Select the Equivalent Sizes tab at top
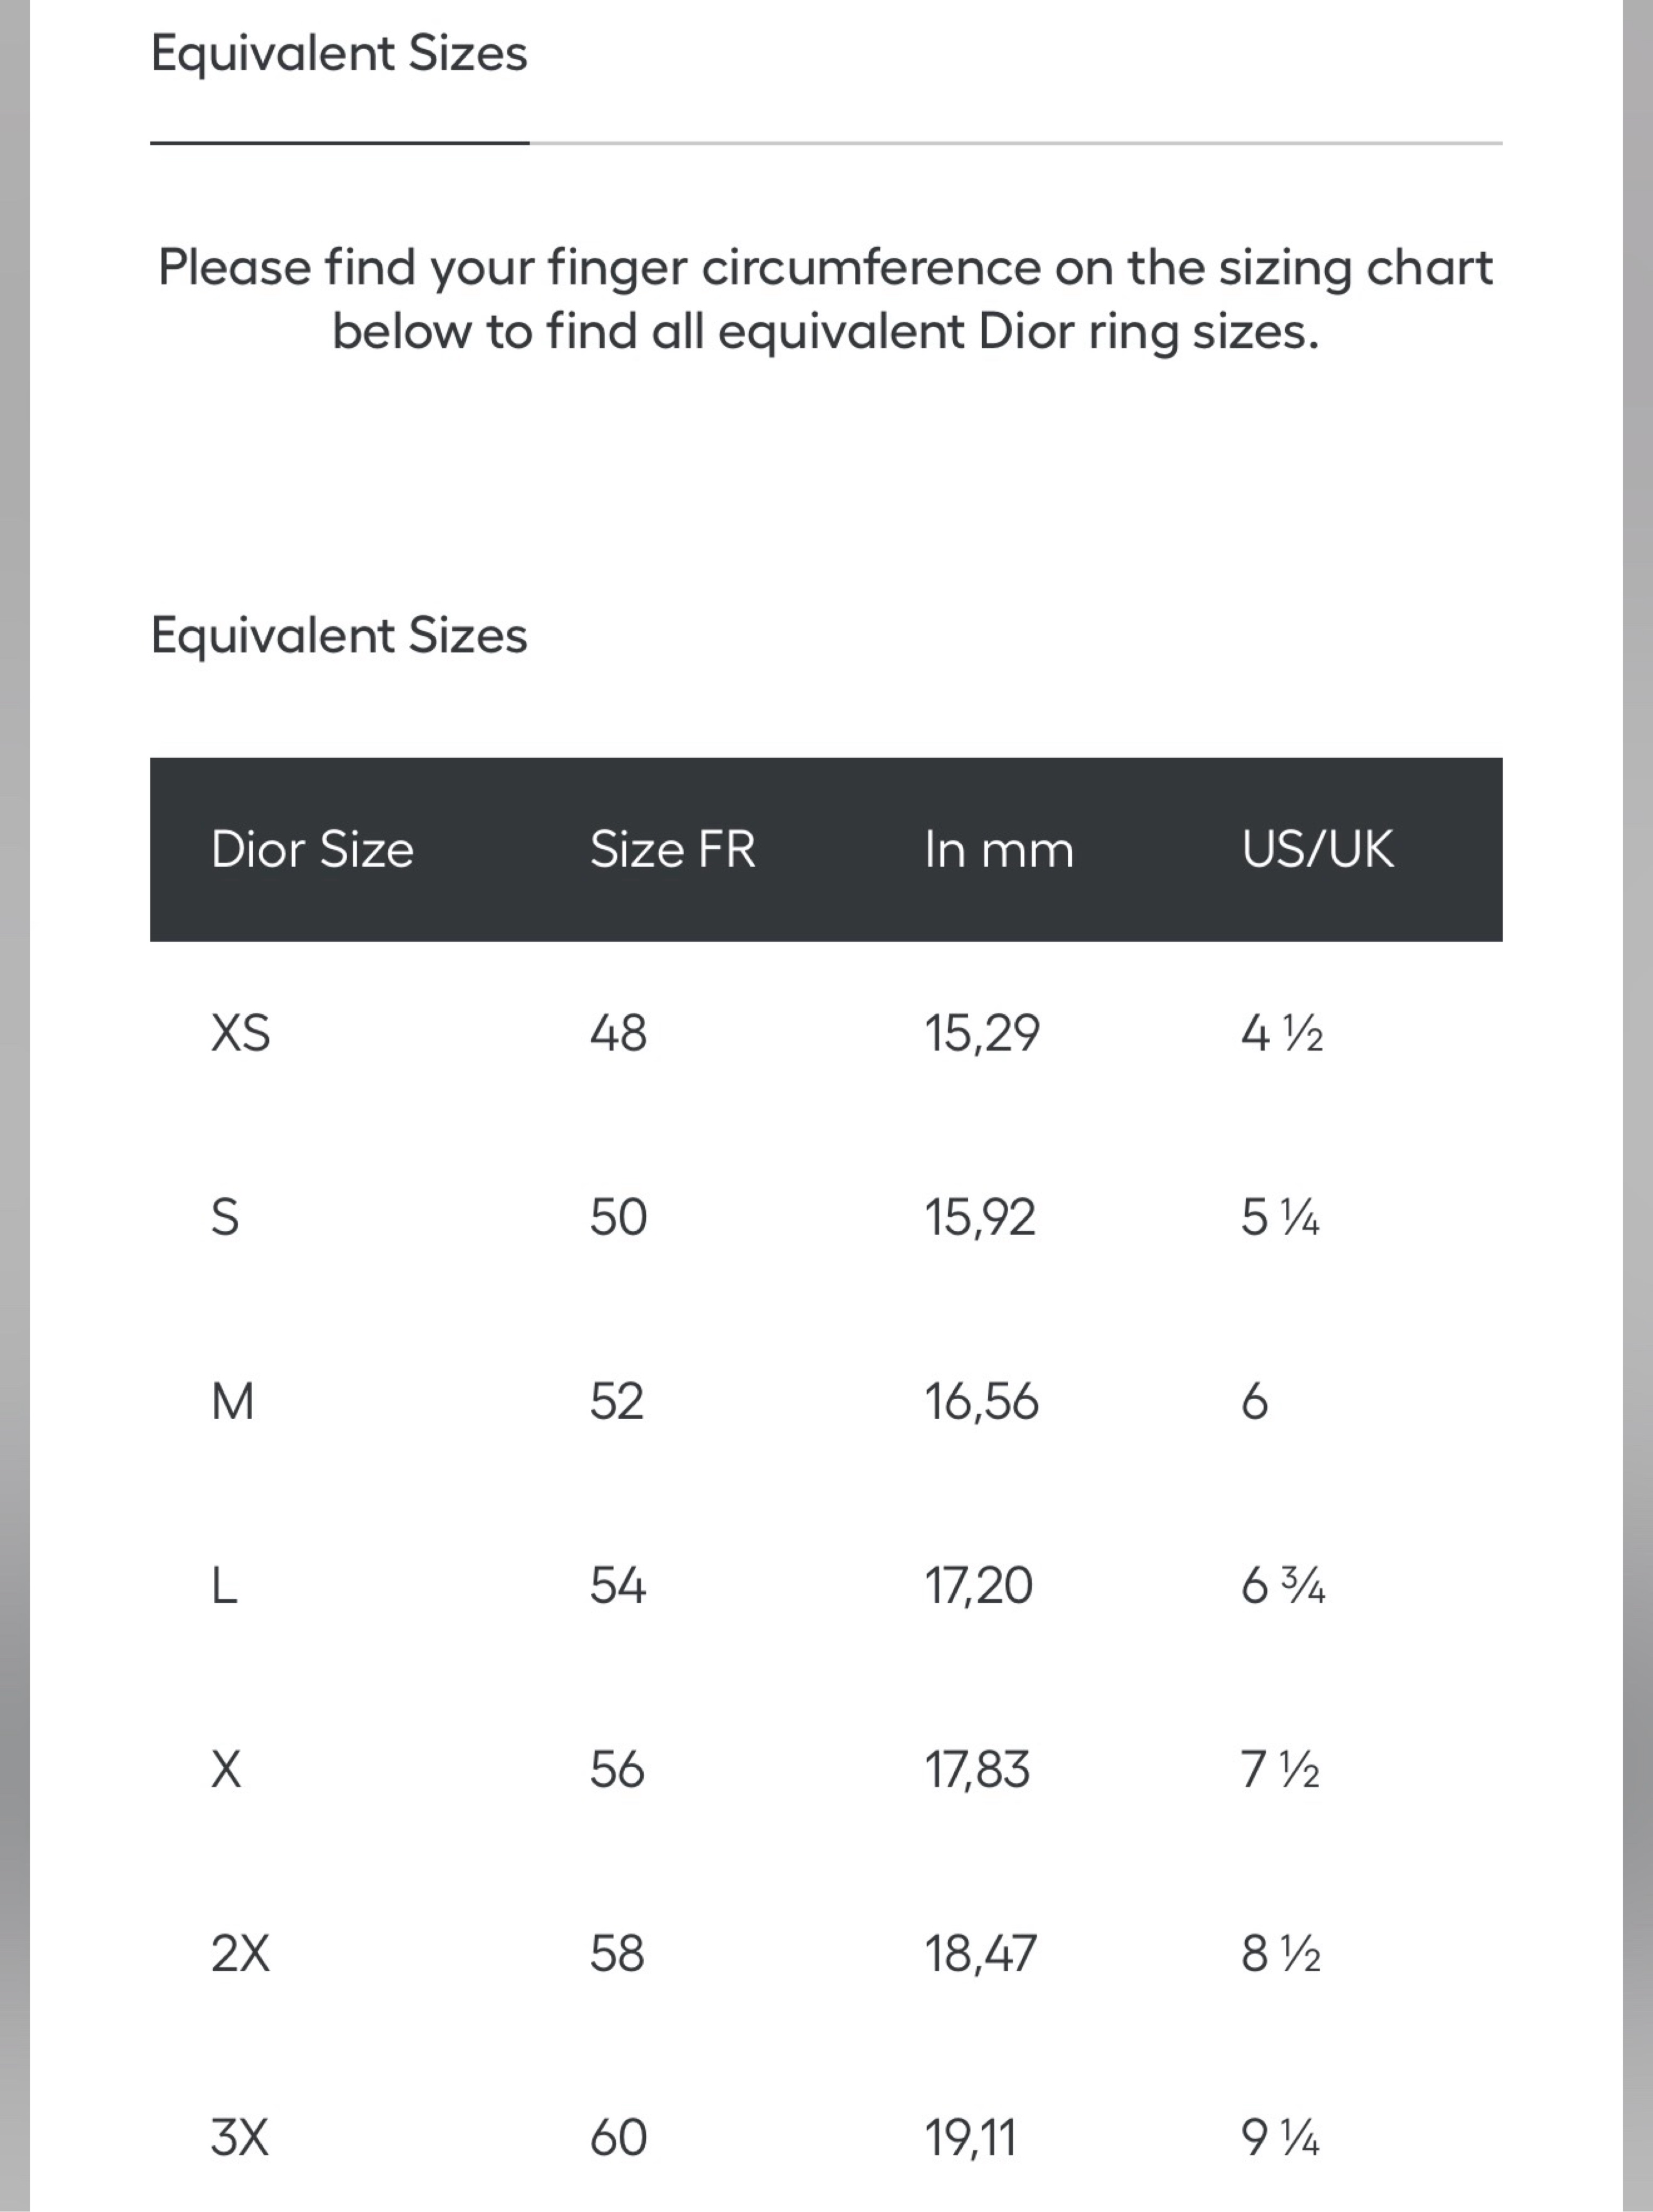The width and height of the screenshot is (1653, 2212). point(339,54)
